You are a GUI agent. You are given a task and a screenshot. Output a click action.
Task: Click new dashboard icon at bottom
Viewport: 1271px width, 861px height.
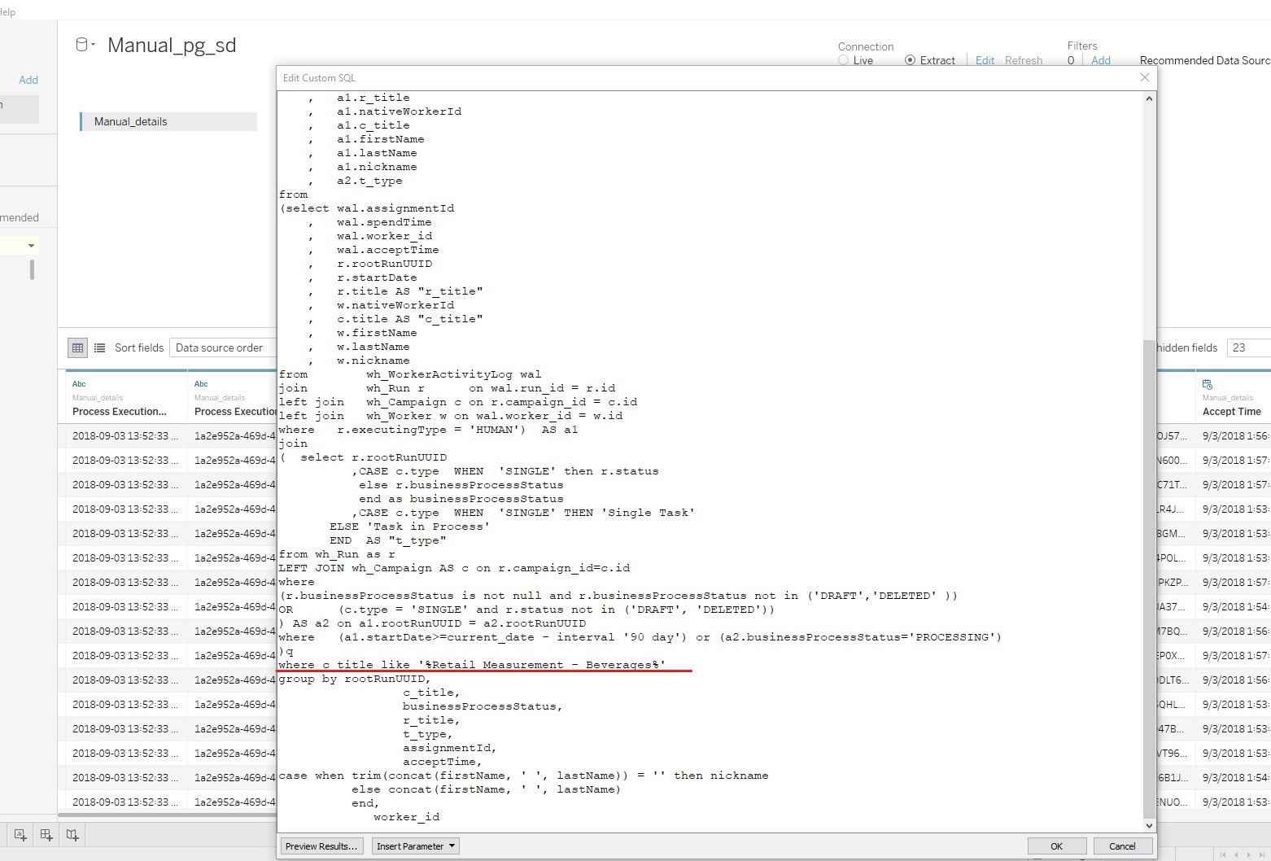click(46, 834)
